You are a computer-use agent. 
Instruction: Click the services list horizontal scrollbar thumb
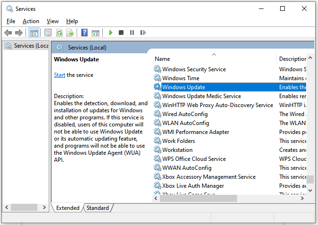click(x=198, y=198)
